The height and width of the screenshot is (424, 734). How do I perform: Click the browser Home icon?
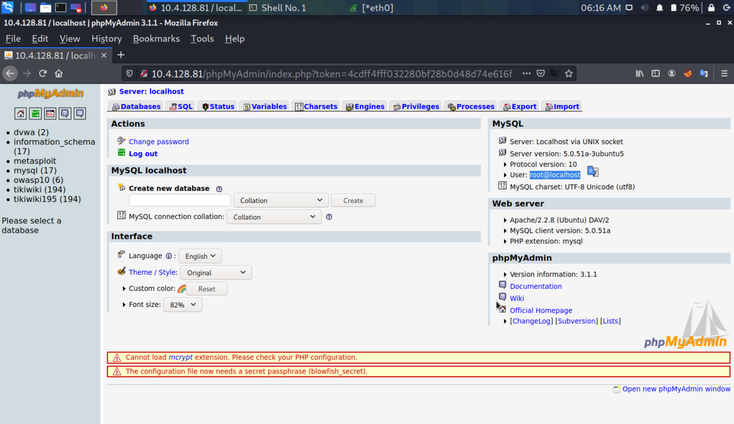59,73
